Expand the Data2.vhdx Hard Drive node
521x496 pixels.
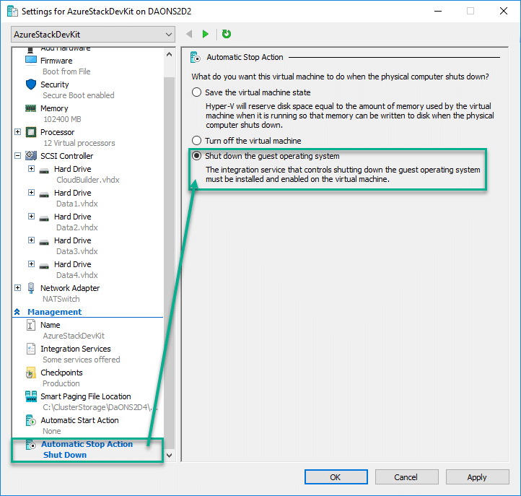click(x=31, y=217)
